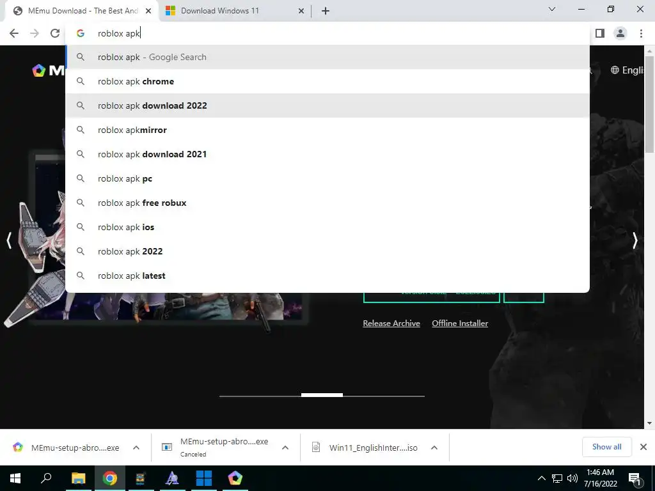Select the roblox apk free robux suggestion
The width and height of the screenshot is (655, 491).
point(327,203)
